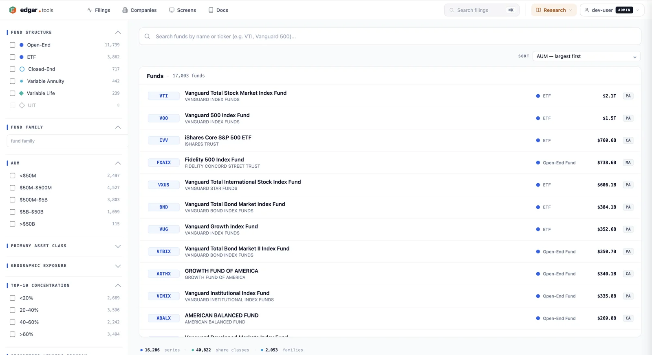Collapse the AUM filter section
Viewport: 652px width, 355px height.
[x=118, y=163]
